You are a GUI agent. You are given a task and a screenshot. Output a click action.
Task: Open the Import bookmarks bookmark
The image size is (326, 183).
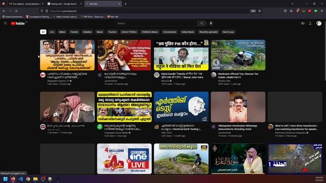click(13, 17)
